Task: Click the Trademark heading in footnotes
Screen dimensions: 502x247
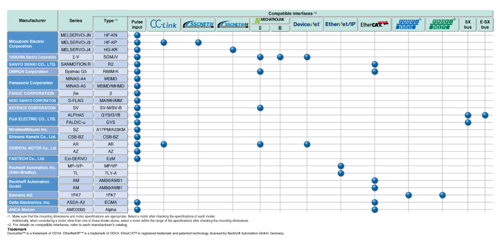Action: (x=17, y=229)
